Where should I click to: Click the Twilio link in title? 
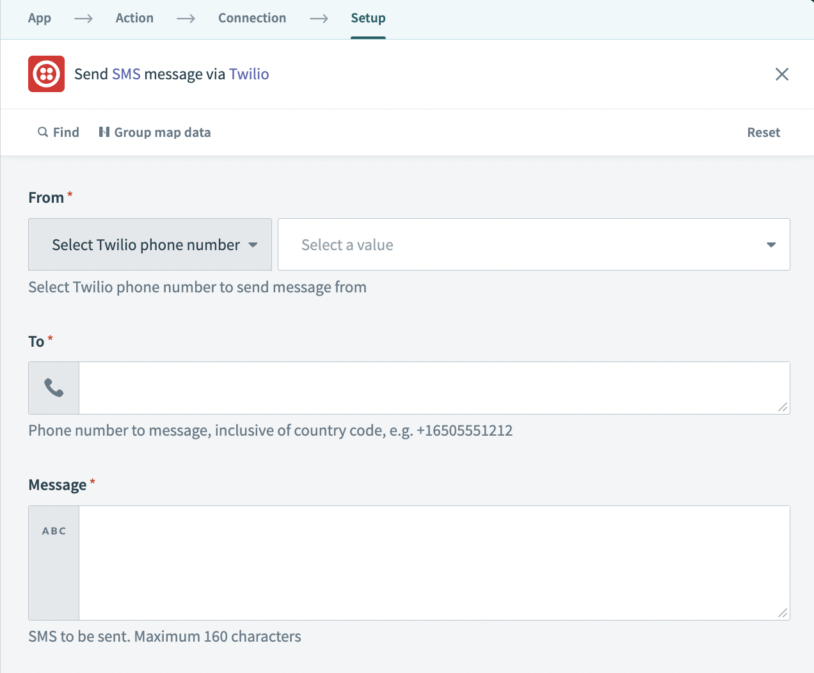(249, 74)
